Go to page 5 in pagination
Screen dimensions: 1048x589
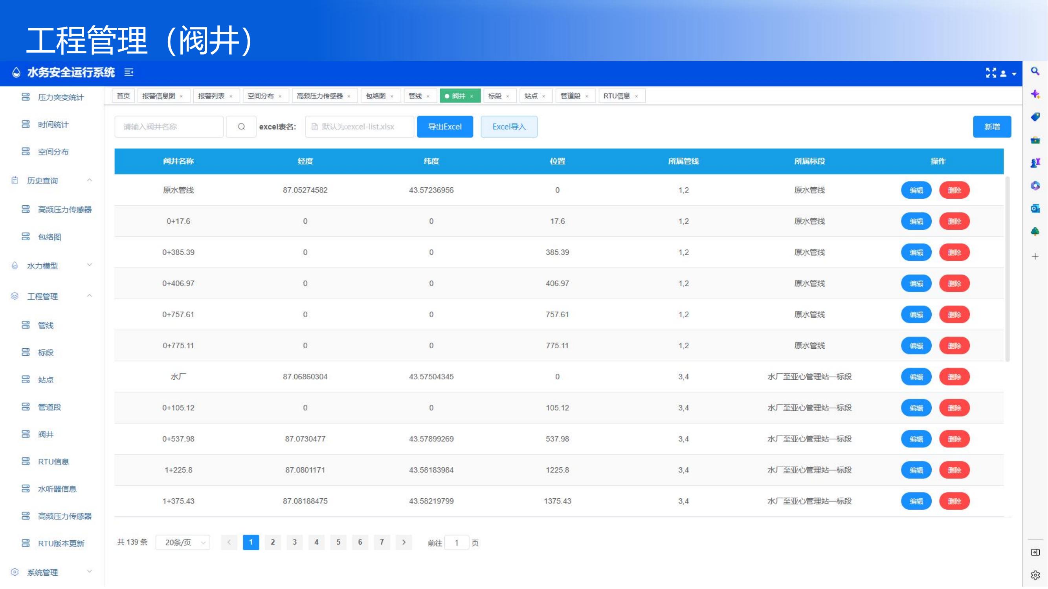click(338, 542)
